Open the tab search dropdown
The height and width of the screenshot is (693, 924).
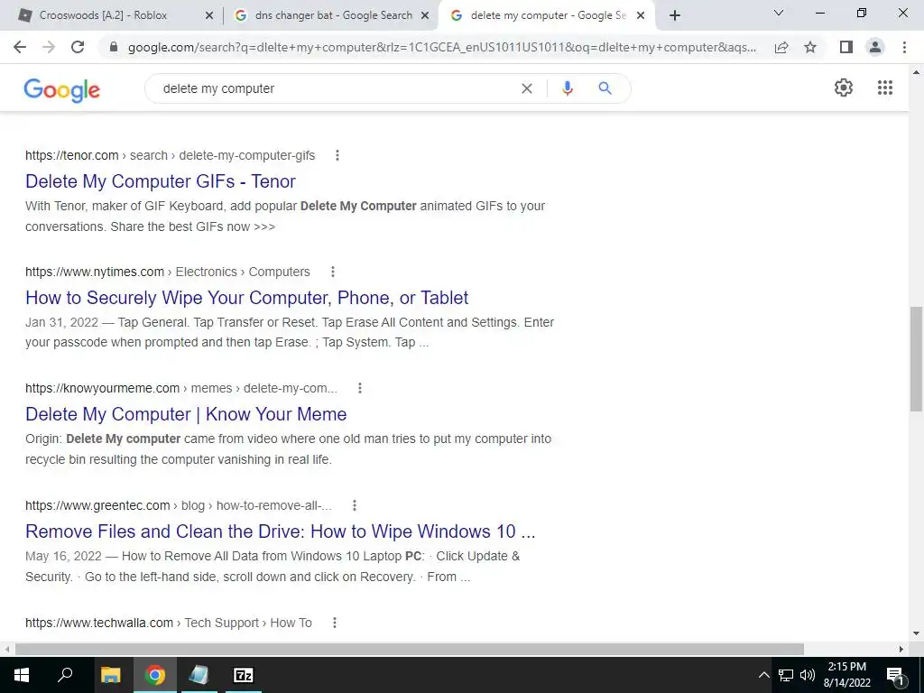click(779, 13)
